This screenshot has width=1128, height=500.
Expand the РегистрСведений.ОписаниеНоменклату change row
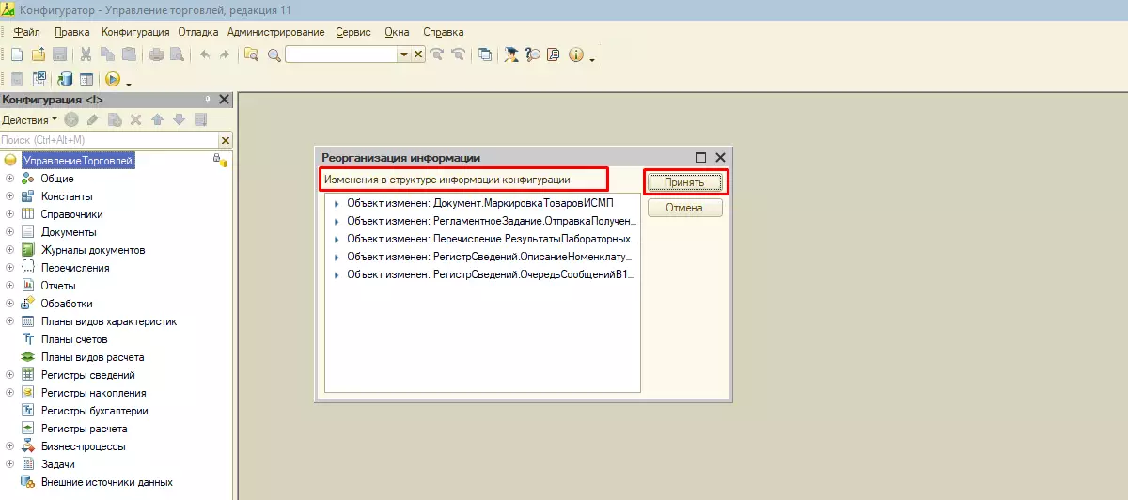337,257
